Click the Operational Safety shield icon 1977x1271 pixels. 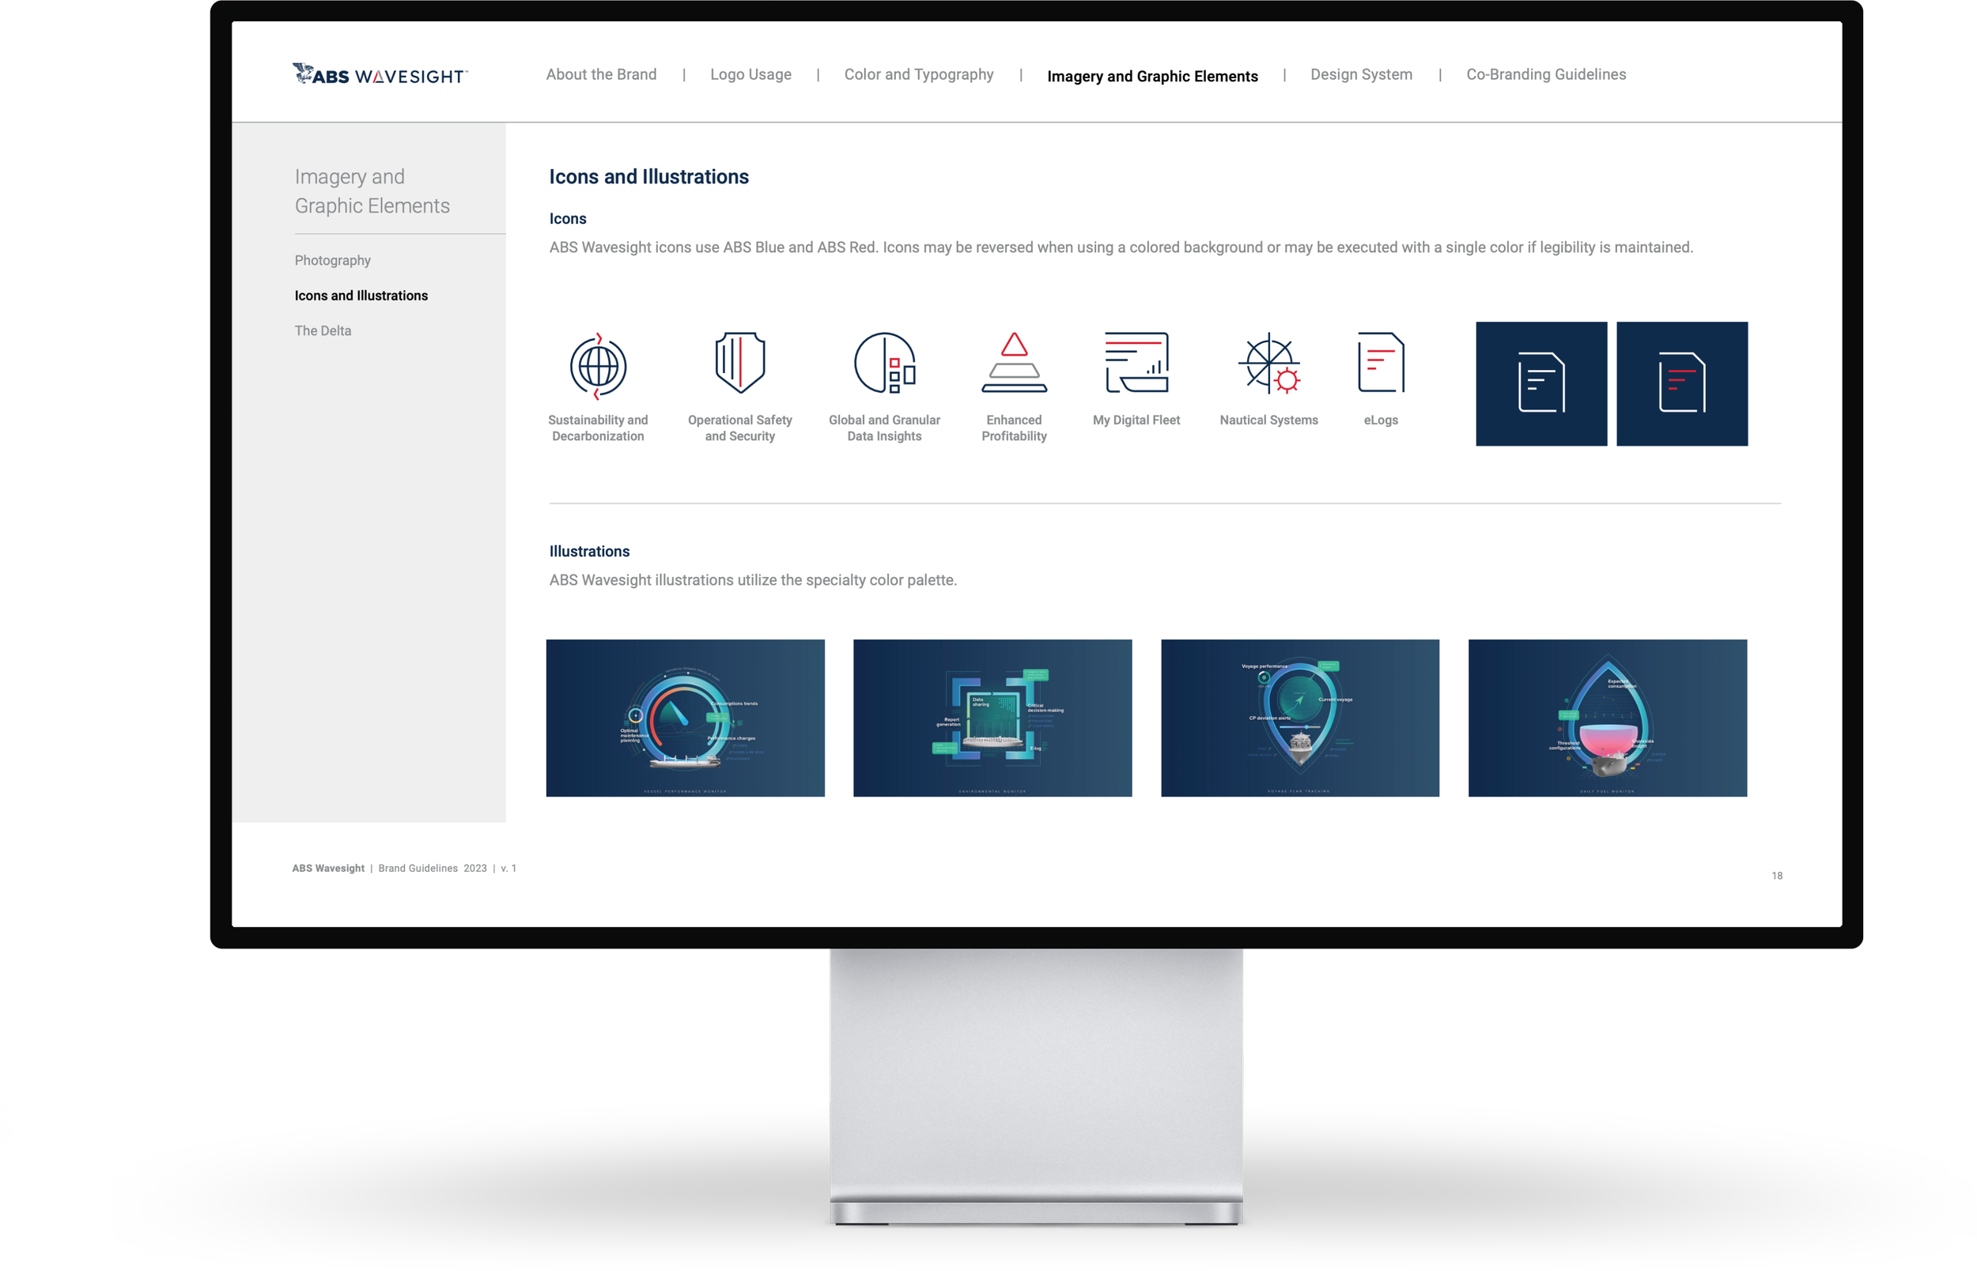coord(739,362)
